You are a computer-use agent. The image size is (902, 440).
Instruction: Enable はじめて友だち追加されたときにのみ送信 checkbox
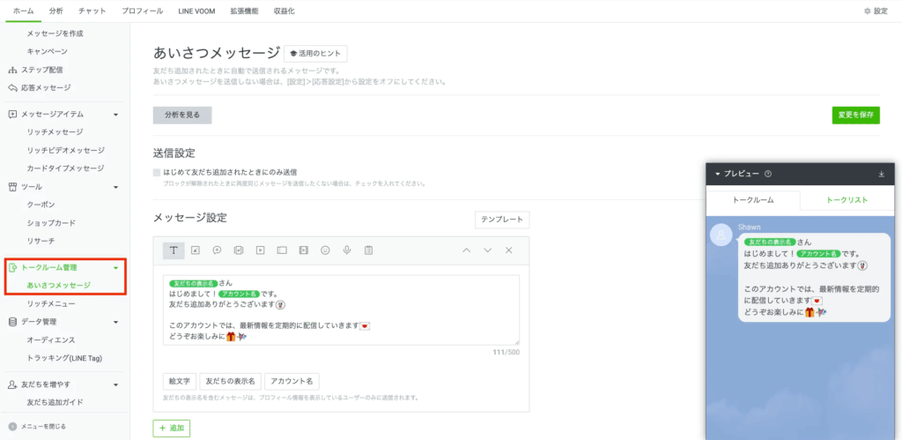157,172
